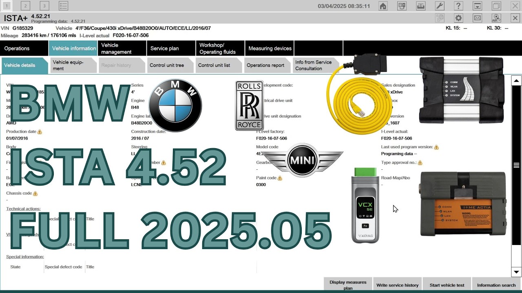This screenshot has width=522, height=293.
Task: Click the greyed-out copy documents icon
Action: click(440, 18)
